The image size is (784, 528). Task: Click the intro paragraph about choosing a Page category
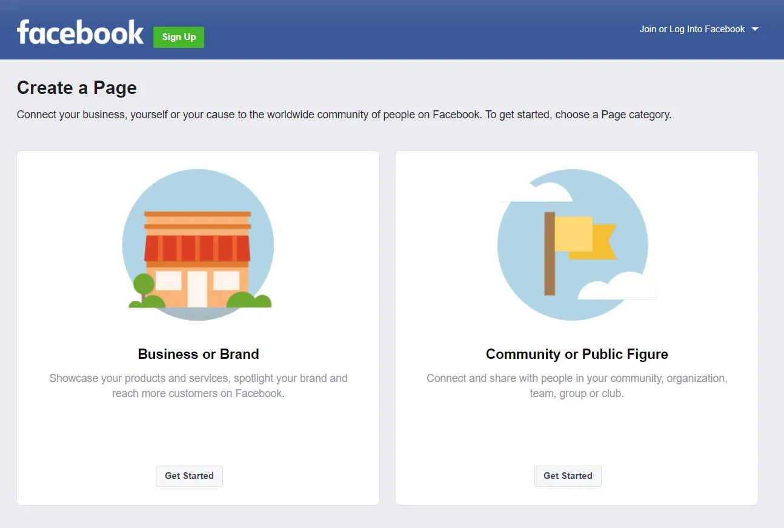344,115
